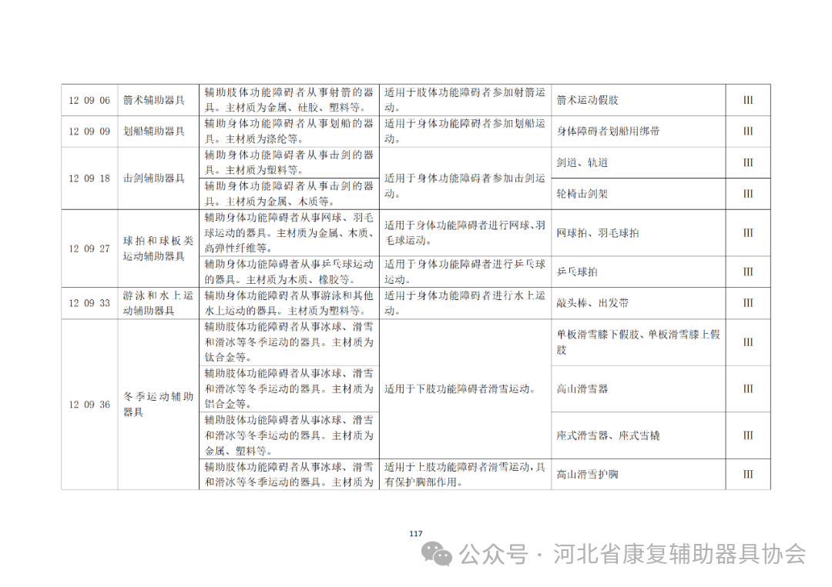The image size is (832, 587).
Task: Click the code 12 09 27
Action: (89, 249)
